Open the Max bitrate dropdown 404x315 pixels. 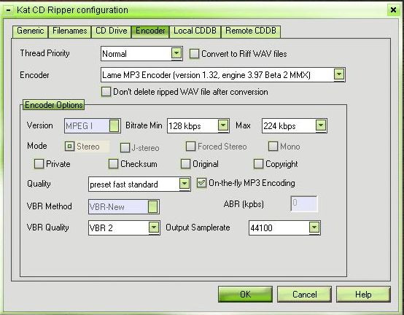click(295, 125)
